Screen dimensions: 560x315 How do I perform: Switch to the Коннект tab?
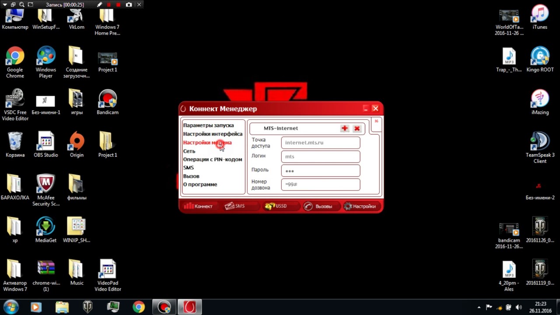(x=198, y=206)
